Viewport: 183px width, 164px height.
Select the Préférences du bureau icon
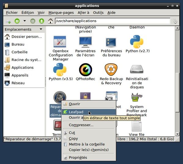click(111, 42)
